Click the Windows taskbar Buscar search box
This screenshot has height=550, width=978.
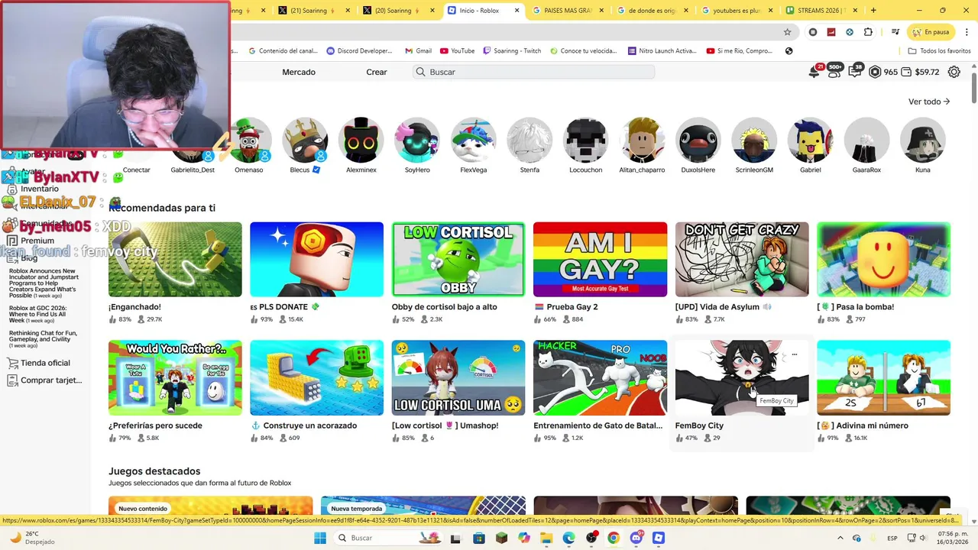(387, 538)
